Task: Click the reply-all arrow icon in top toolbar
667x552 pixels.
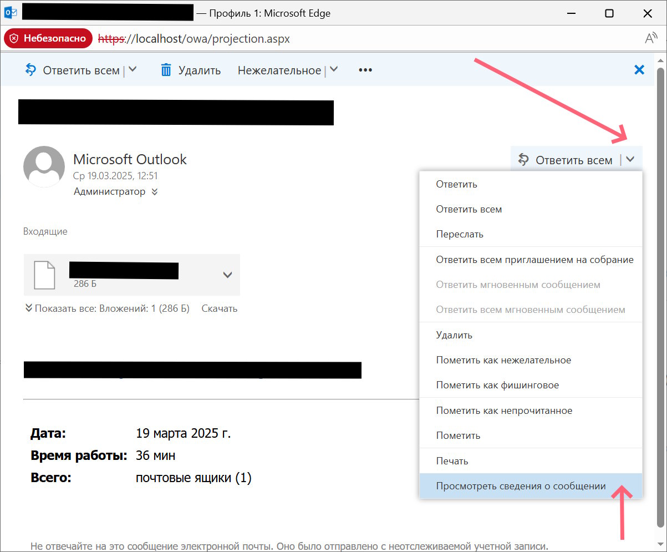Action: [x=30, y=70]
